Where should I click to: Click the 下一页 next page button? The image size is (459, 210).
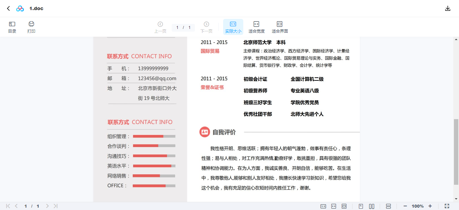click(206, 27)
